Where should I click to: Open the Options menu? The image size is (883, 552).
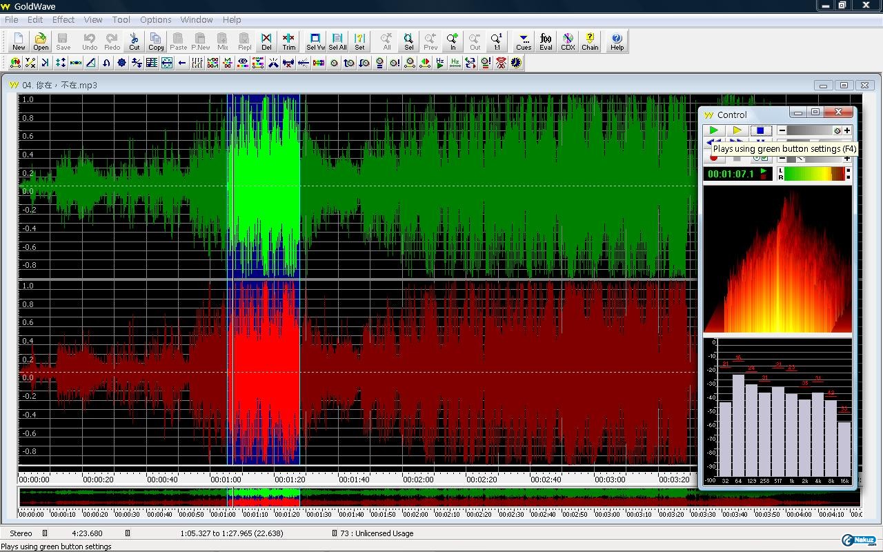tap(155, 20)
